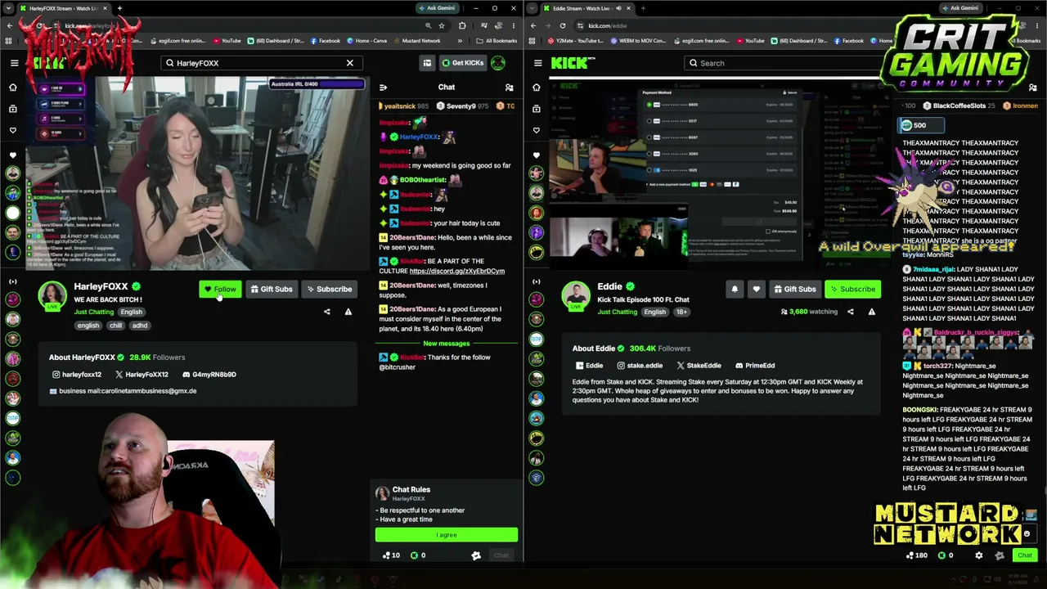This screenshot has width=1047, height=589.
Task: Clear the HarleyFOXX search text
Action: (349, 63)
